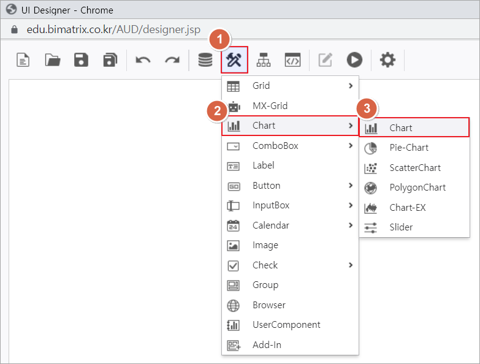
Task: Expand the Check submenu arrow
Action: click(x=351, y=265)
